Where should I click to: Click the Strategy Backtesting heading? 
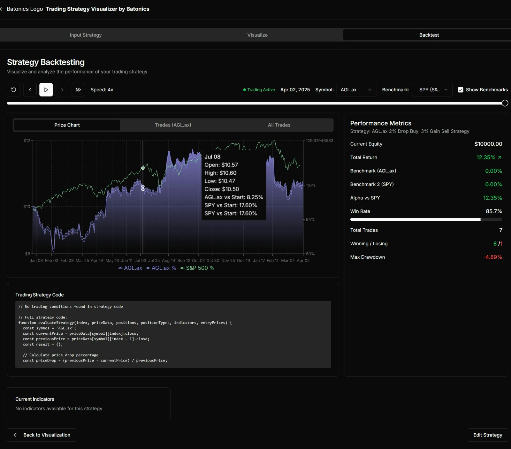tap(46, 62)
